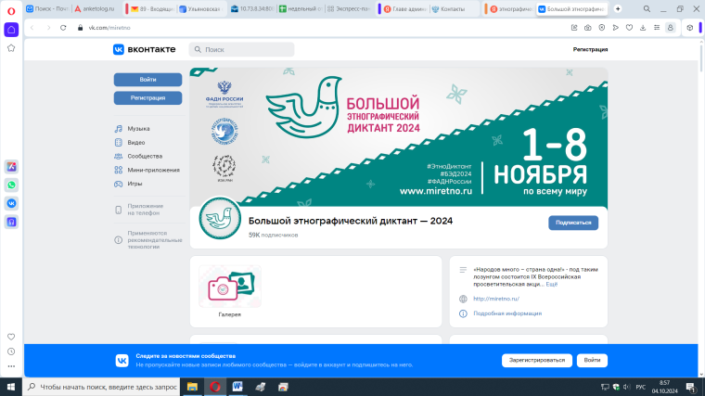
Task: Go back to the previous page
Action: 32,28
